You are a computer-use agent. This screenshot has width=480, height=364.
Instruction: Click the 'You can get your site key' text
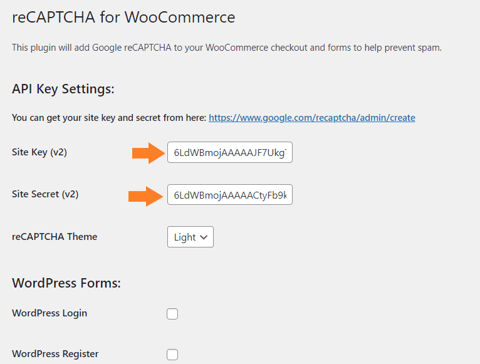[109, 118]
